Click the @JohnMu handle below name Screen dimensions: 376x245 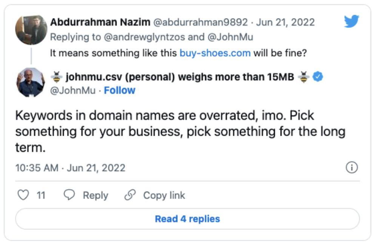74,90
